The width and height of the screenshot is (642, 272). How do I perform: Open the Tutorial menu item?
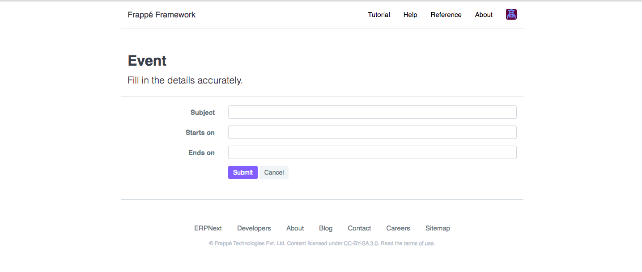[378, 15]
